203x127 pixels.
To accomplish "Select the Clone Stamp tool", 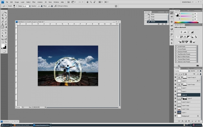I will point(2,24).
